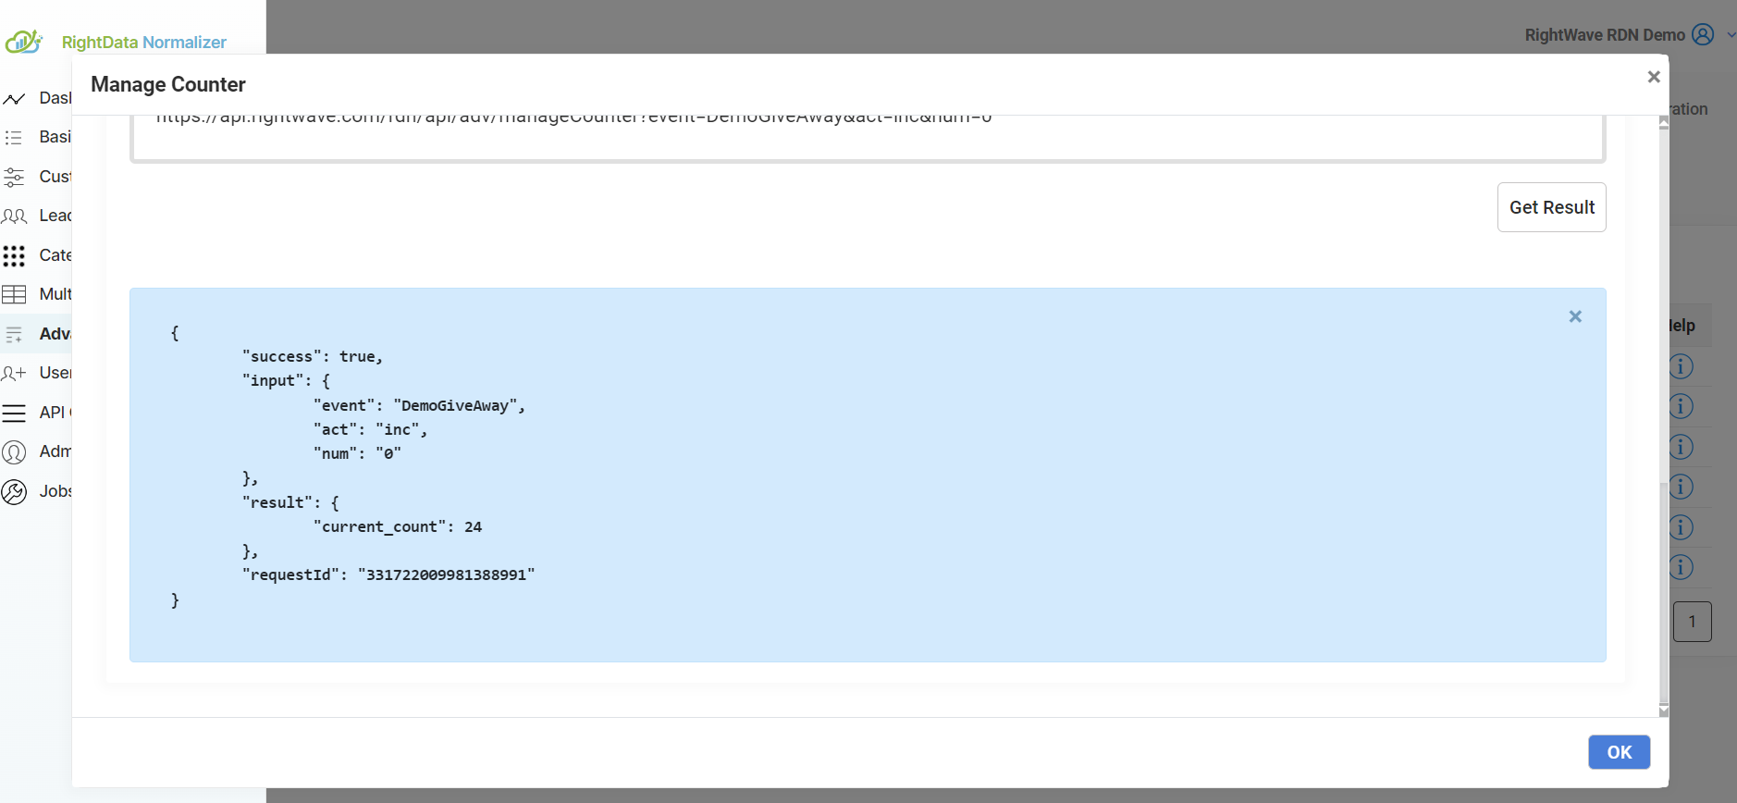Click the API URL text field
Screen dimensions: 1737x803
(x=868, y=137)
